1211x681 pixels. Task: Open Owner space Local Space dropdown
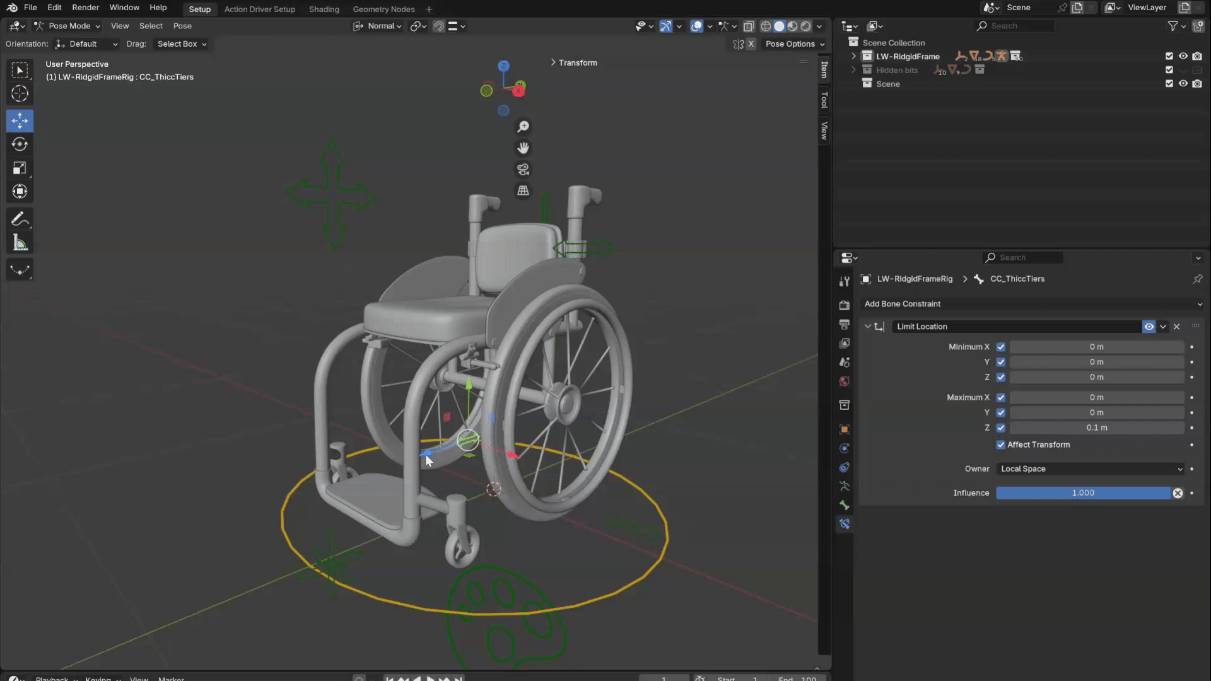click(x=1091, y=469)
